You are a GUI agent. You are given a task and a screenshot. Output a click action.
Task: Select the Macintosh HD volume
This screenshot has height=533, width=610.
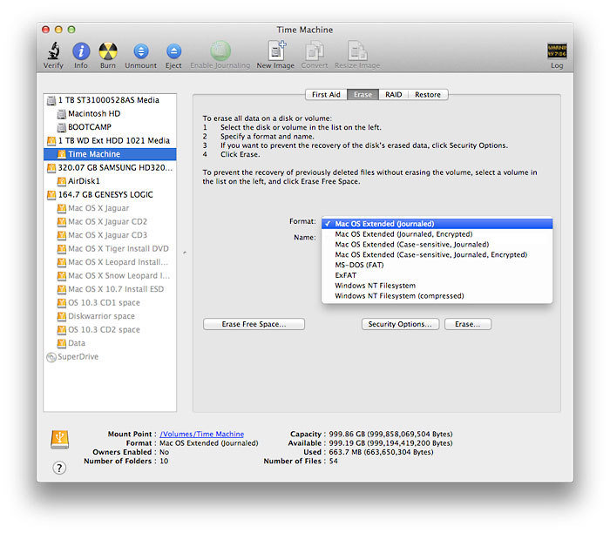tap(110, 114)
